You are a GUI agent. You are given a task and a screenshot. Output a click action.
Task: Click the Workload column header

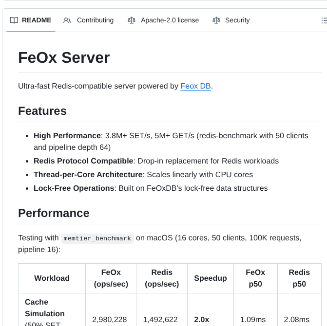click(52, 278)
